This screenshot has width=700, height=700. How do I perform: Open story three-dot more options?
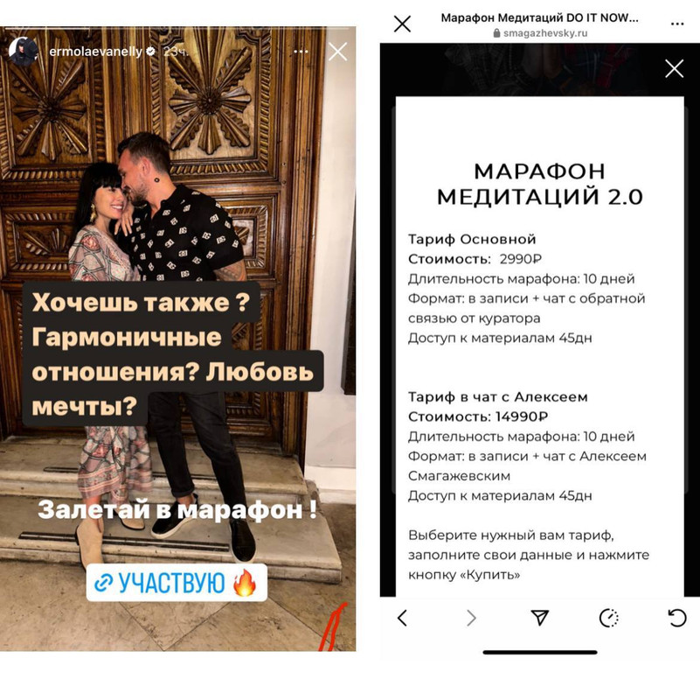(x=301, y=52)
